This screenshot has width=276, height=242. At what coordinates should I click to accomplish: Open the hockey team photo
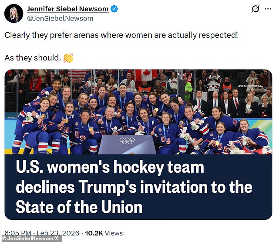[x=138, y=113]
